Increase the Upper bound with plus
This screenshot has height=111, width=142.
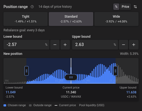point(134,45)
